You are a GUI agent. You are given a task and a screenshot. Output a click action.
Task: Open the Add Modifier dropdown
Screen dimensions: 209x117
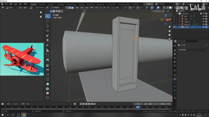[x=193, y=50]
